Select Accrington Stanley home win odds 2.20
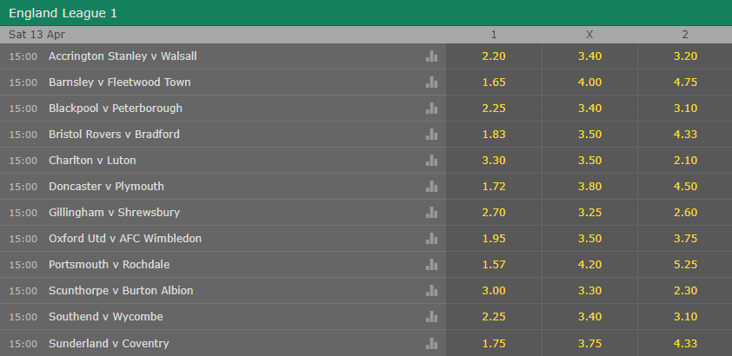Viewport: 732px width, 356px height. pyautogui.click(x=494, y=56)
